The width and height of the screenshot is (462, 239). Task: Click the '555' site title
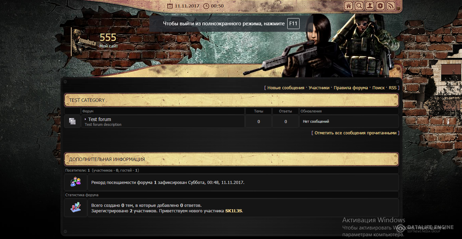pos(108,38)
